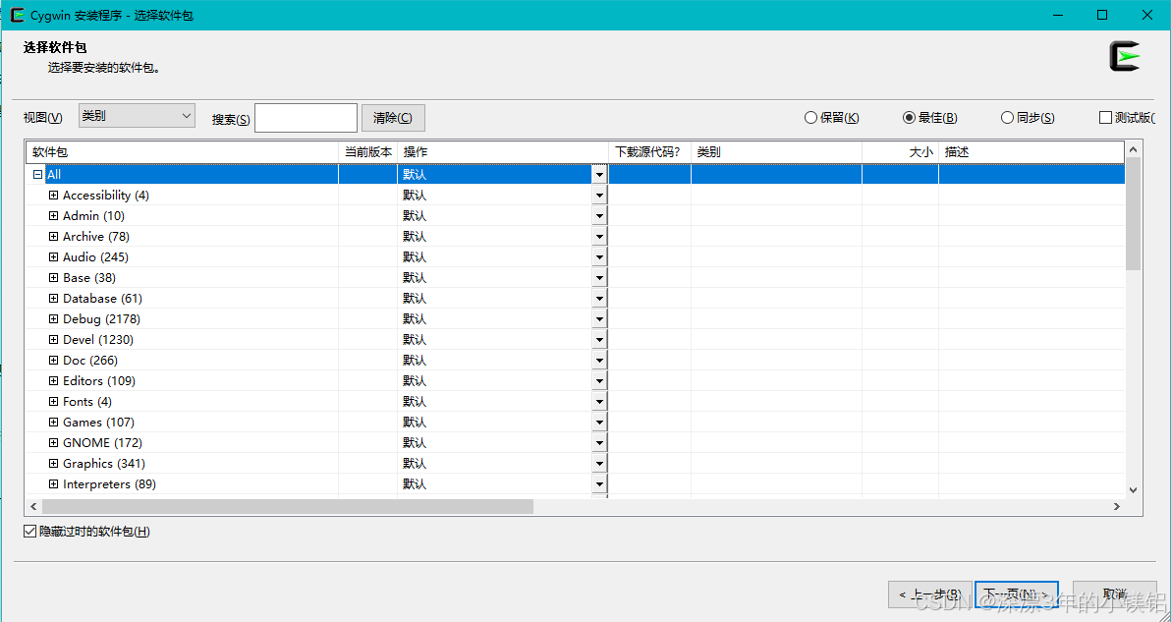Click Cygwin title bar app icon
The height and width of the screenshot is (622, 1171).
[17, 15]
